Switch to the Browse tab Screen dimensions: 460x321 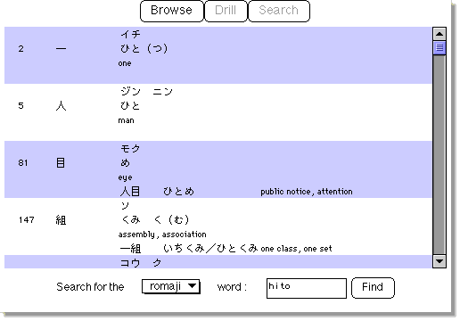172,11
